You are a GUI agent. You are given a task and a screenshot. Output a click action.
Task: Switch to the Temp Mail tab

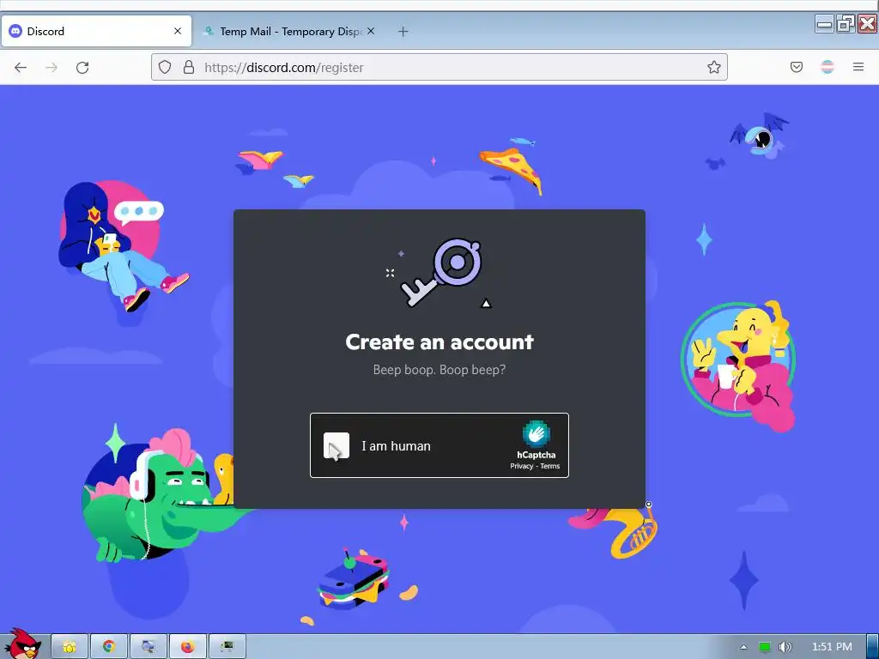[x=288, y=32]
